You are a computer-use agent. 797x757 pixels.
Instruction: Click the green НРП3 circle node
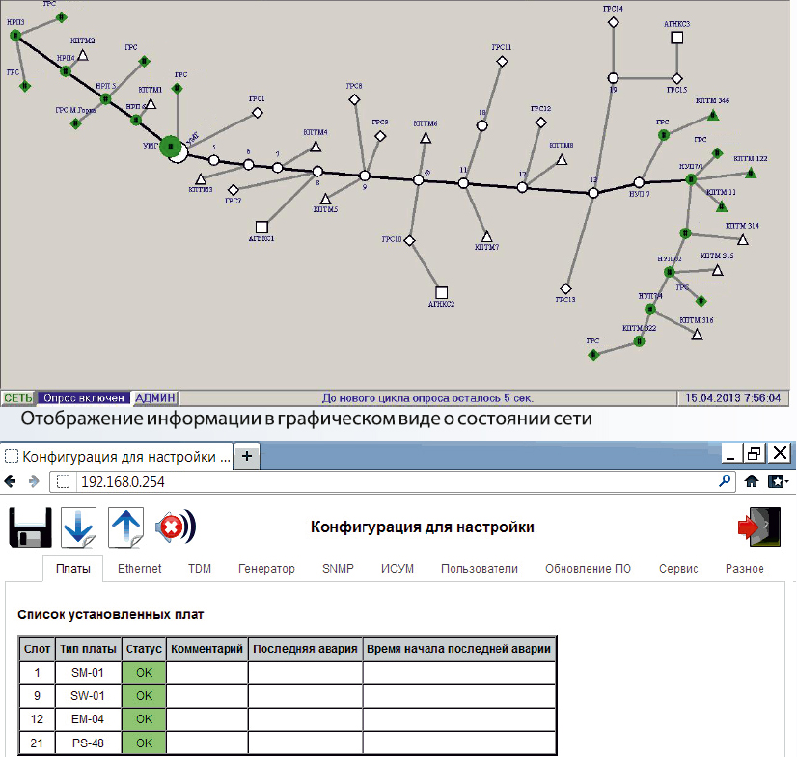pos(15,36)
